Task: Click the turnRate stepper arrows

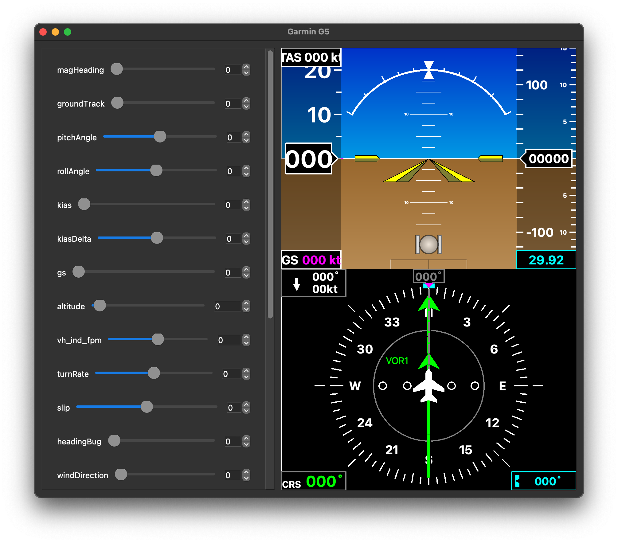Action: tap(246, 374)
